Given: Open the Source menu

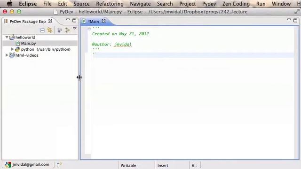Looking at the screenshot, I should click(81, 4).
